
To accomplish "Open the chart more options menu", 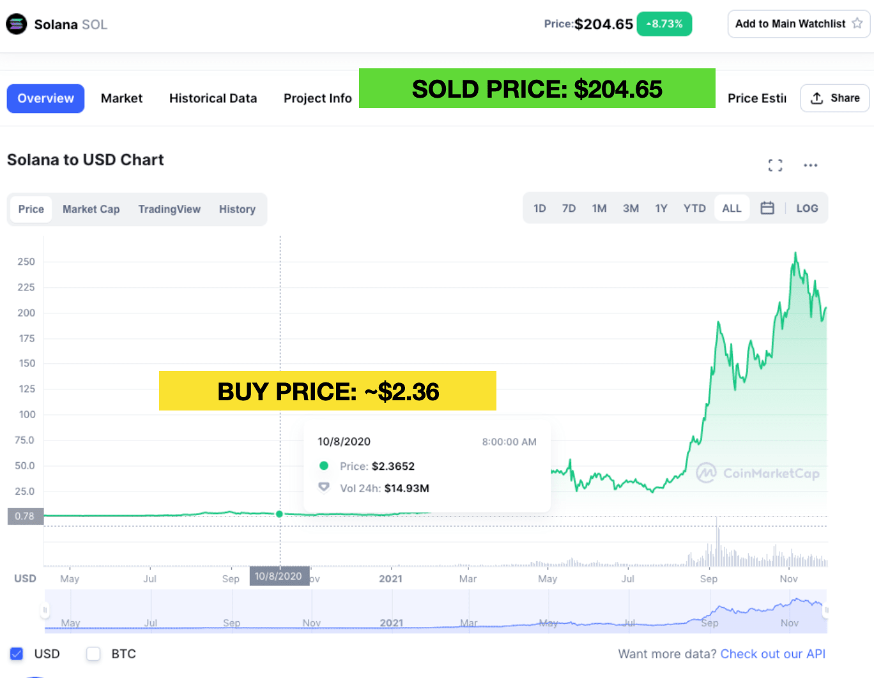I will tap(811, 165).
